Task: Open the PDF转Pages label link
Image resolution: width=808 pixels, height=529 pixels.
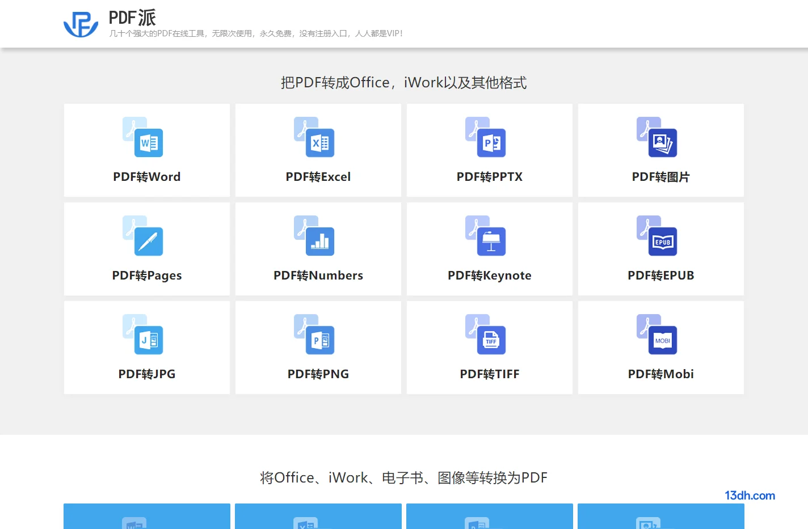Action: click(x=147, y=276)
